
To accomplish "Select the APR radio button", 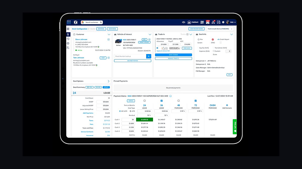I will [x=130, y=111].
